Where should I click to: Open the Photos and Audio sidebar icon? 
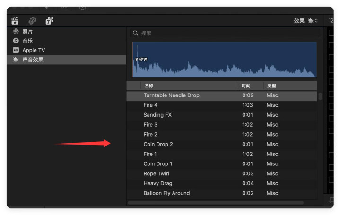32,21
